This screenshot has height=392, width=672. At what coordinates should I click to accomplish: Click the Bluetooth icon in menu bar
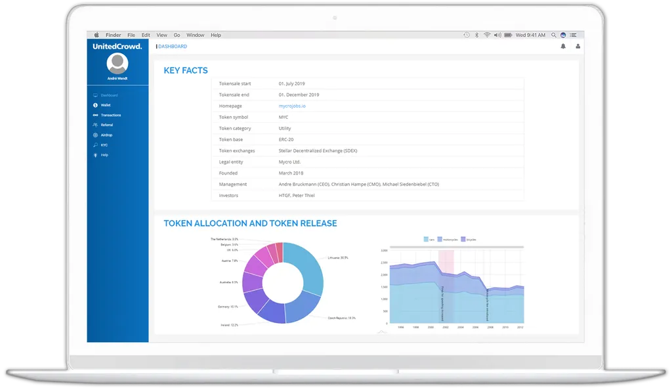click(476, 35)
